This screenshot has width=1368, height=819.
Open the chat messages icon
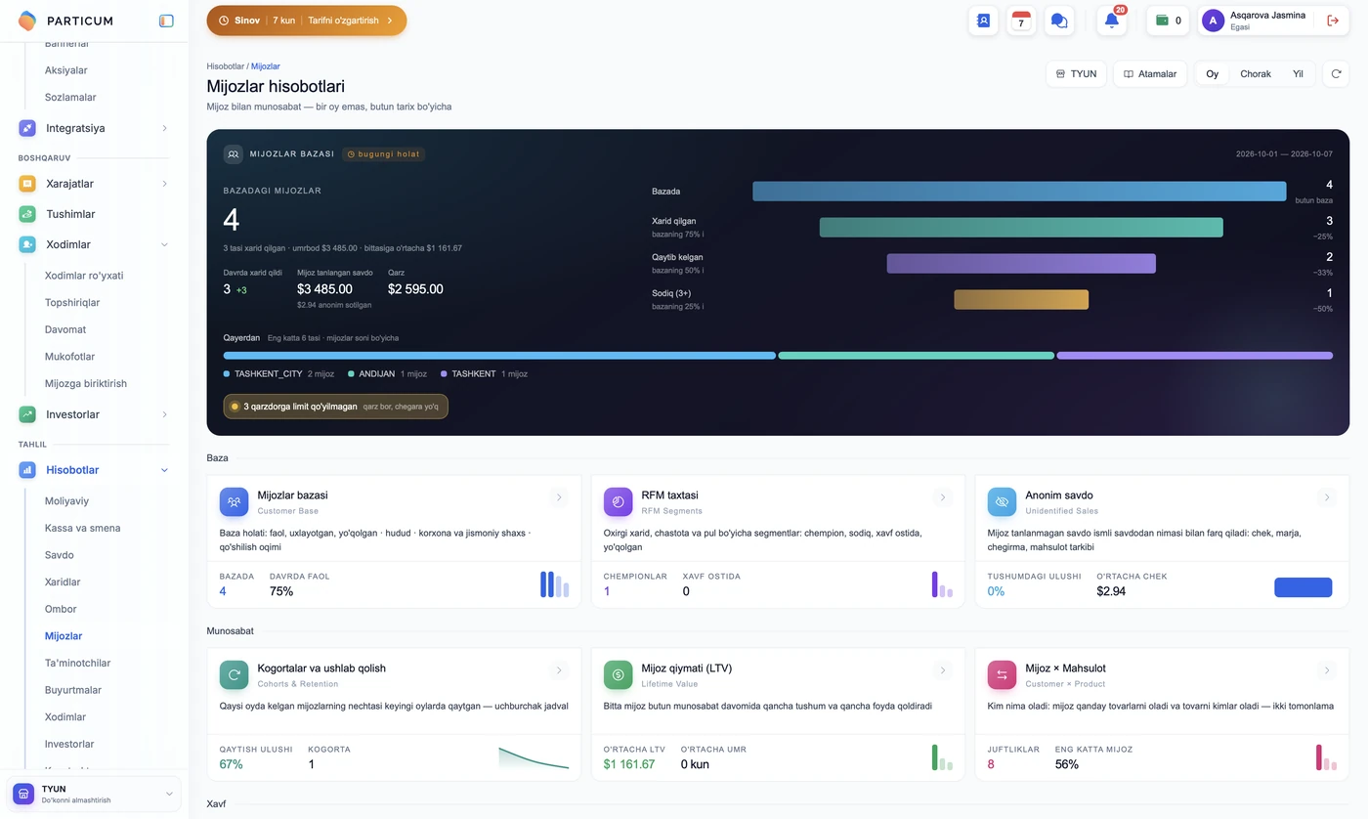(1059, 21)
